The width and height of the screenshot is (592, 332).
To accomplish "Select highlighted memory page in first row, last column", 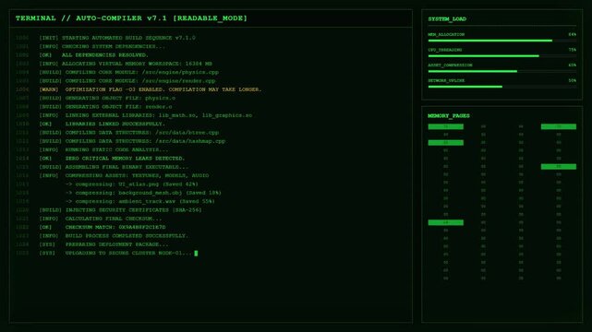I will (x=559, y=126).
